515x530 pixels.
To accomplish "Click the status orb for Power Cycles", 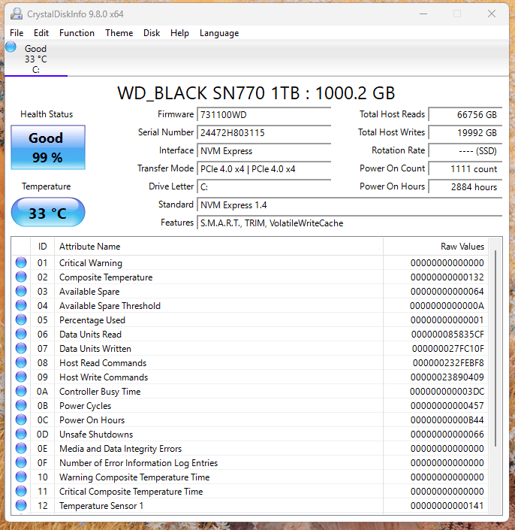I will click(x=21, y=405).
